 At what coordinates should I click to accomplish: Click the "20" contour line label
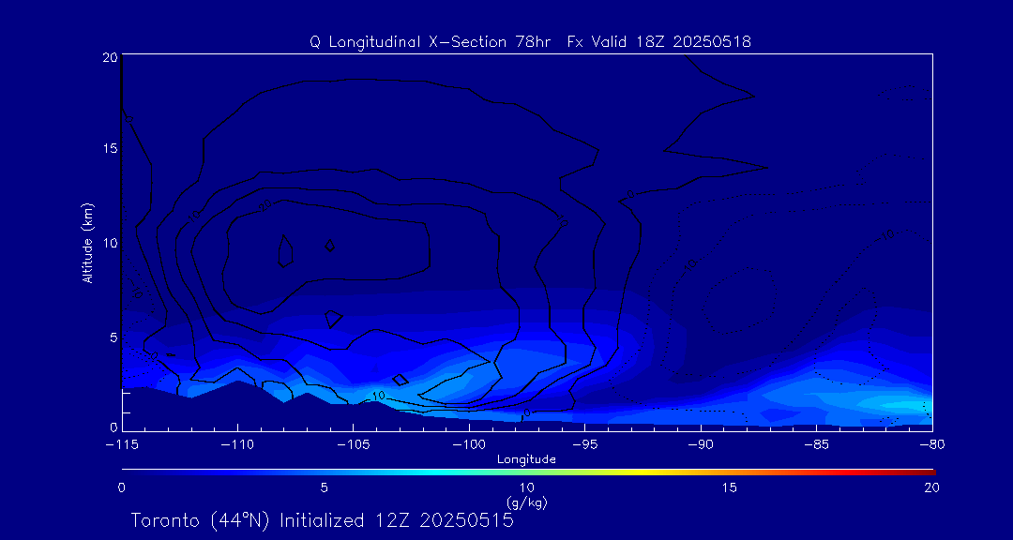pos(265,205)
